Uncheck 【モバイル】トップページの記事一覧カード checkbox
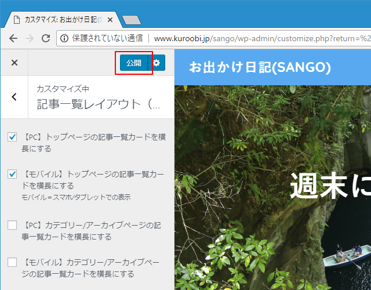371x290 pixels. [12, 174]
